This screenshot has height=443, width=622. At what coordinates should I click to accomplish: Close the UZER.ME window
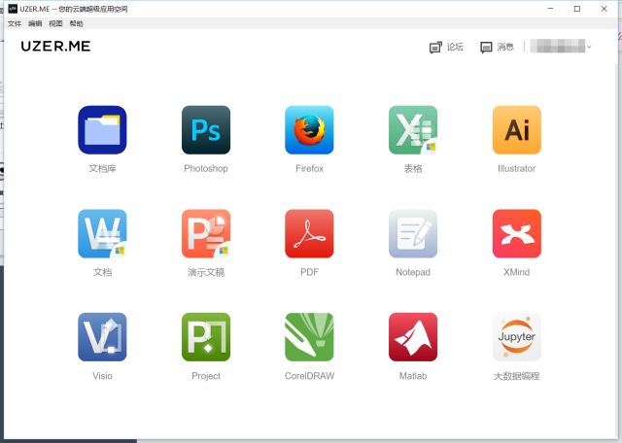tap(605, 9)
